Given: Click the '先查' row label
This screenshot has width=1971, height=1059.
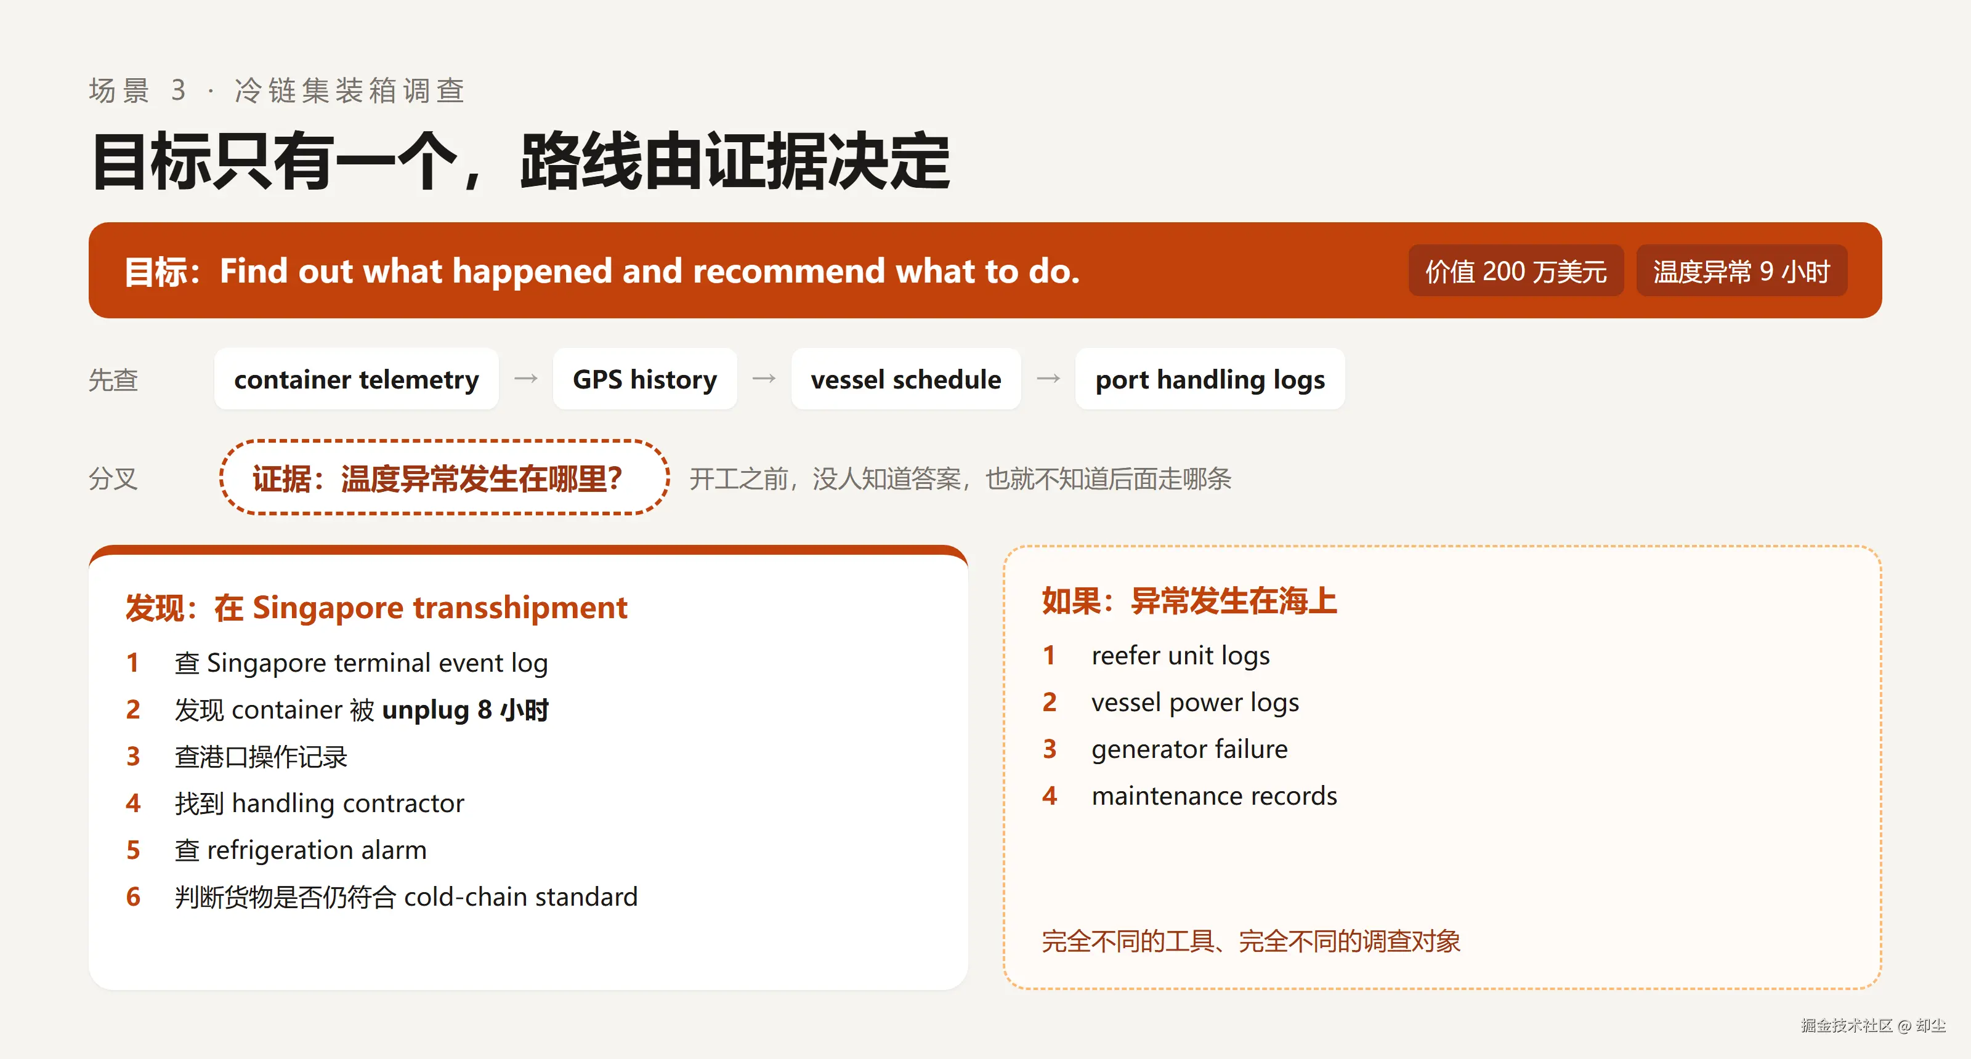Looking at the screenshot, I should (113, 379).
